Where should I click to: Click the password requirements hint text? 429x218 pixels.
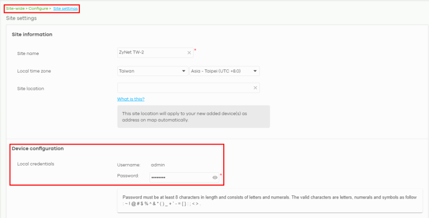268,200
